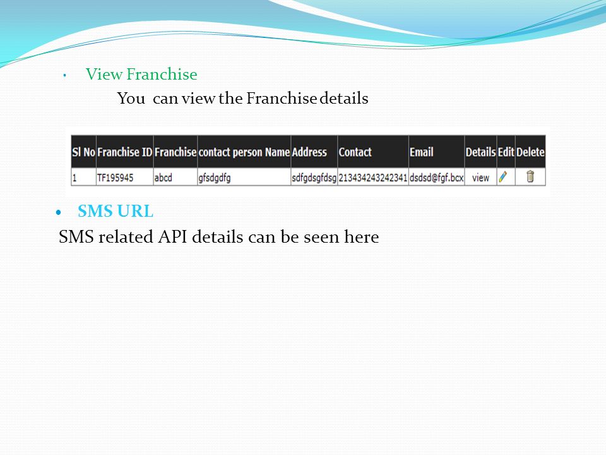This screenshot has height=455, width=606.
Task: Click the 'contact person Name' header
Action: click(244, 152)
